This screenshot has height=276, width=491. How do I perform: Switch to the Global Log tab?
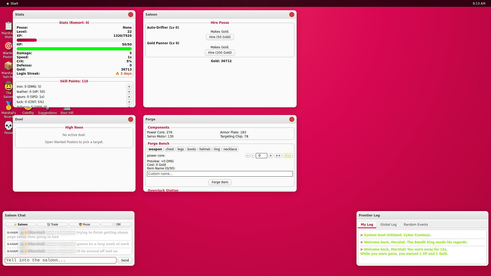[388, 225]
